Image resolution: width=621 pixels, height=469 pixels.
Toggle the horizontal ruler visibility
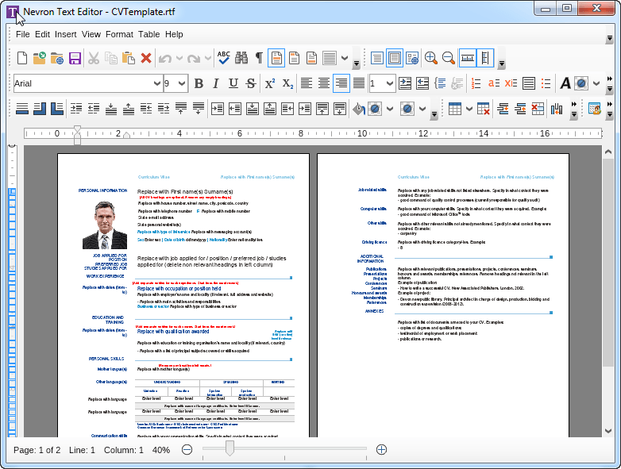click(x=468, y=58)
